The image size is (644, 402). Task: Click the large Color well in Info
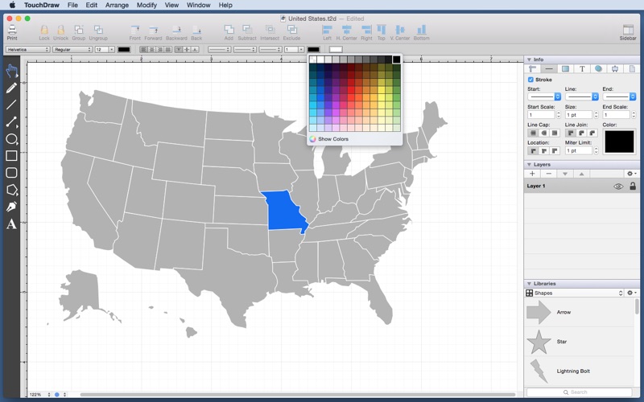click(x=619, y=142)
